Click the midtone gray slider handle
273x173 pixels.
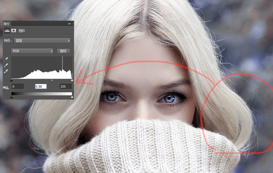(52, 80)
